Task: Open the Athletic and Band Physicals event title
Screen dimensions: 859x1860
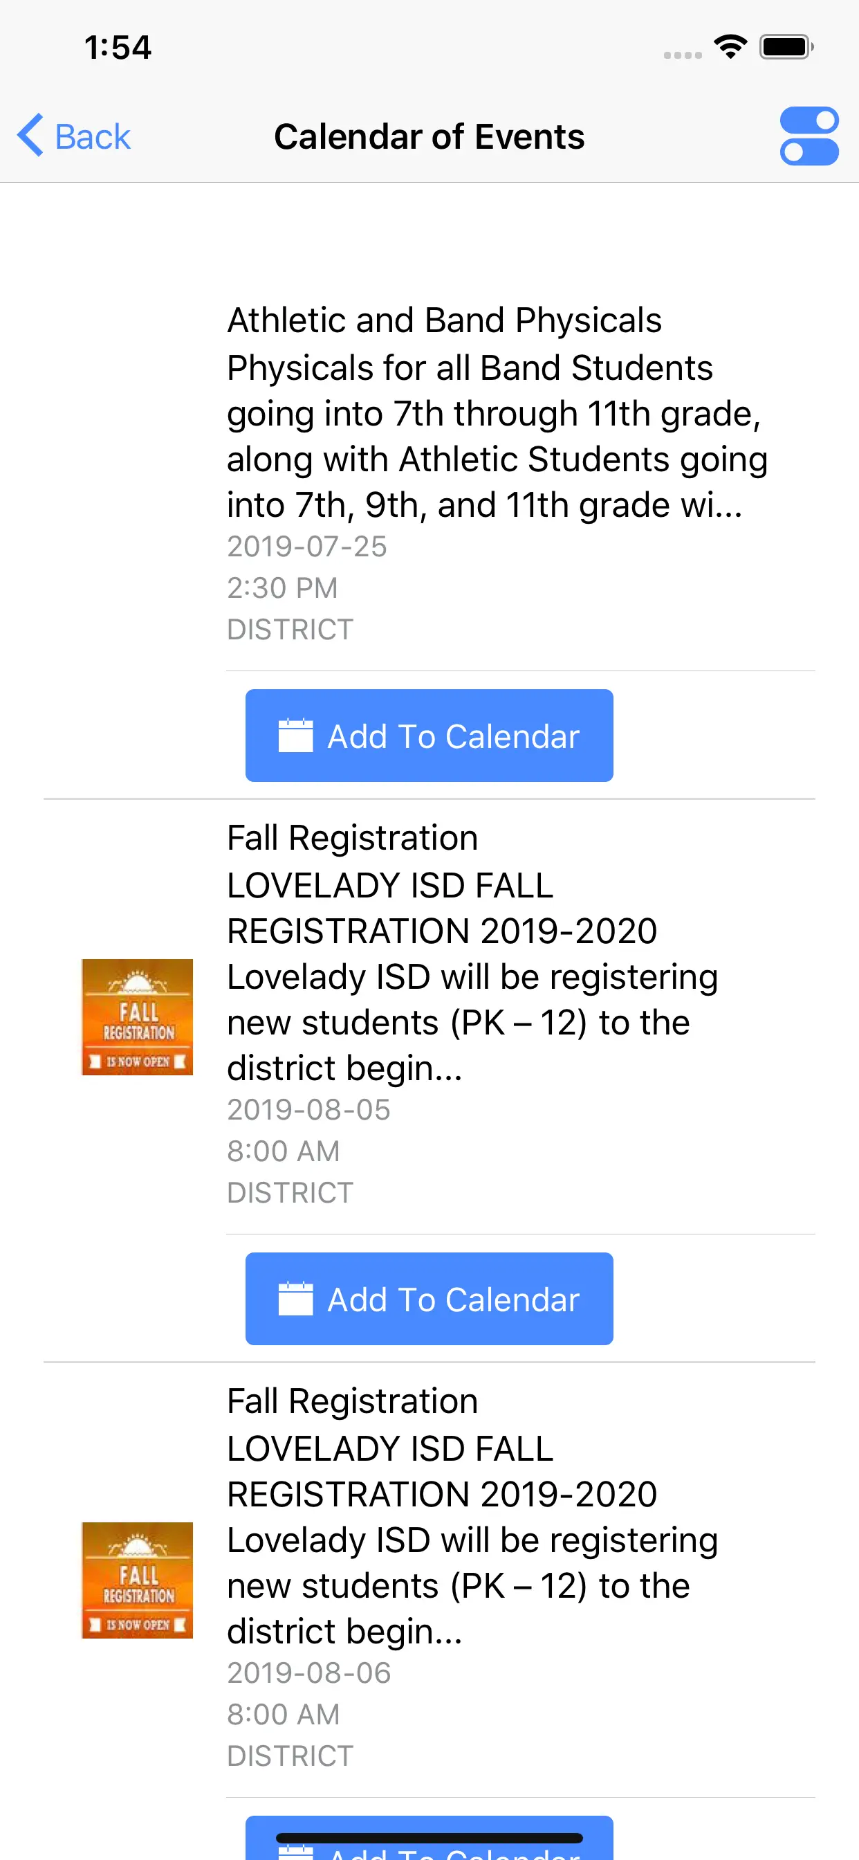Action: pos(444,320)
